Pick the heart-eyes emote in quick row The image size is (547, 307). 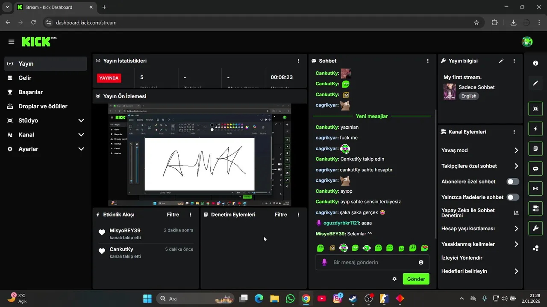click(424, 248)
